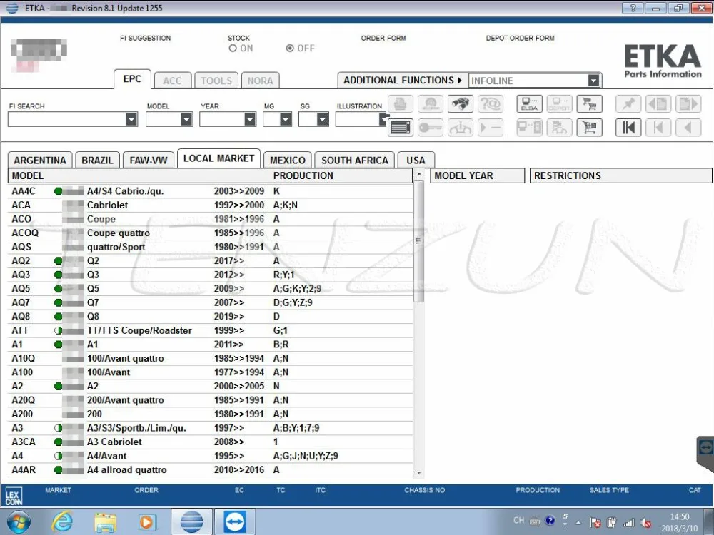Jump to start with double-bar arrow

tap(628, 128)
